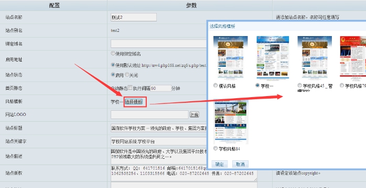This screenshot has height=188, width=366.
Task: Click the red 学校风格79 template thumbnail
Action: (353, 56)
